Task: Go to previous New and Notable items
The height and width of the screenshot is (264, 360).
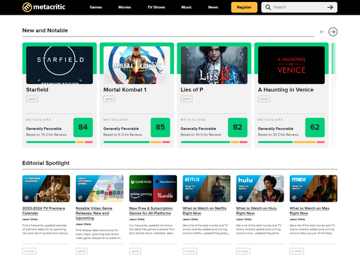Action: [322, 32]
